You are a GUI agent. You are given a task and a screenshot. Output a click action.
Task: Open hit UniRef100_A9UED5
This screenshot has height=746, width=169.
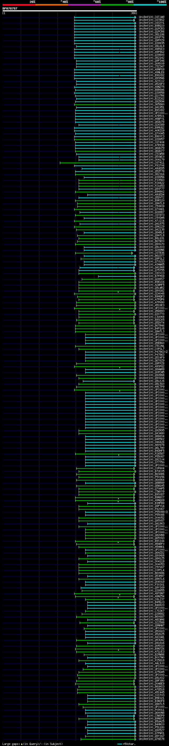coord(152,168)
